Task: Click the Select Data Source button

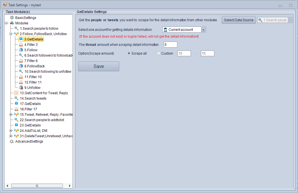Action: (239, 20)
